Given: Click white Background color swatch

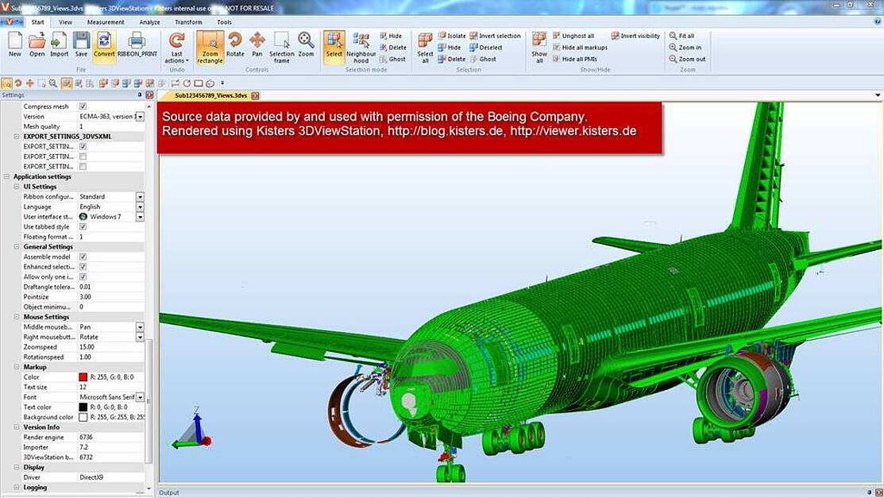Looking at the screenshot, I should pyautogui.click(x=83, y=417).
